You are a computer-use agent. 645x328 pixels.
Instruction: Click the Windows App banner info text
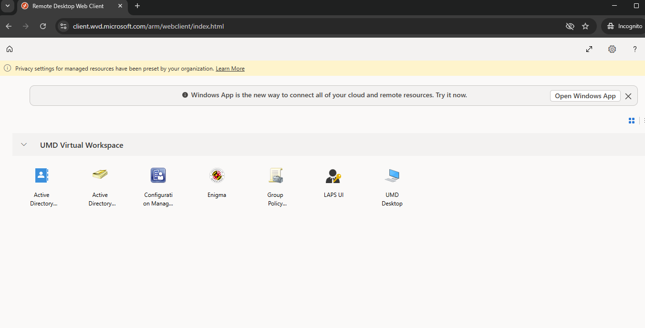coord(329,95)
